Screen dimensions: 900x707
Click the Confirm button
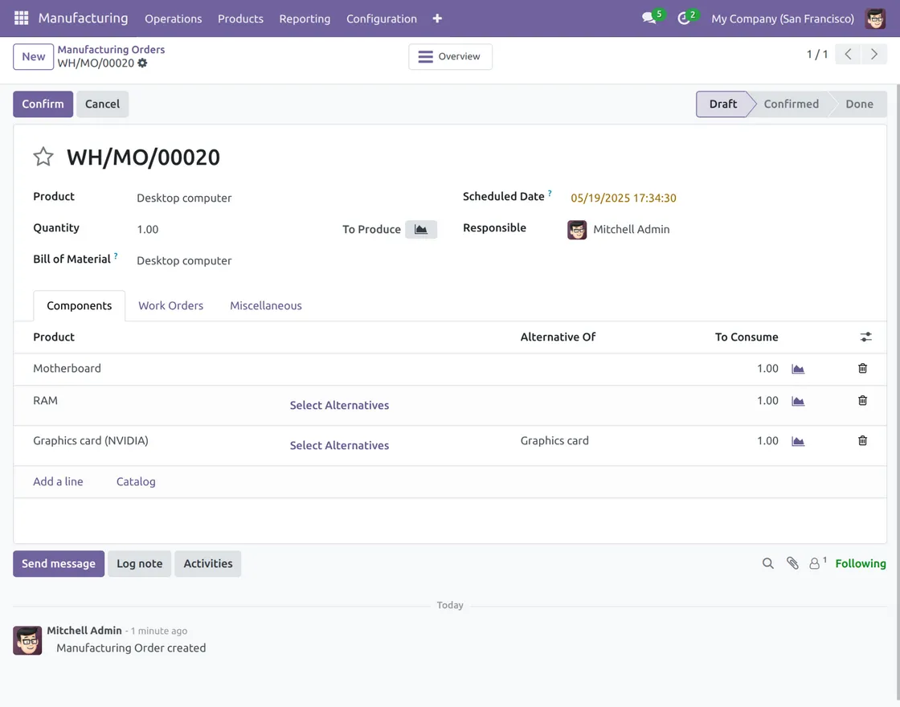[43, 104]
